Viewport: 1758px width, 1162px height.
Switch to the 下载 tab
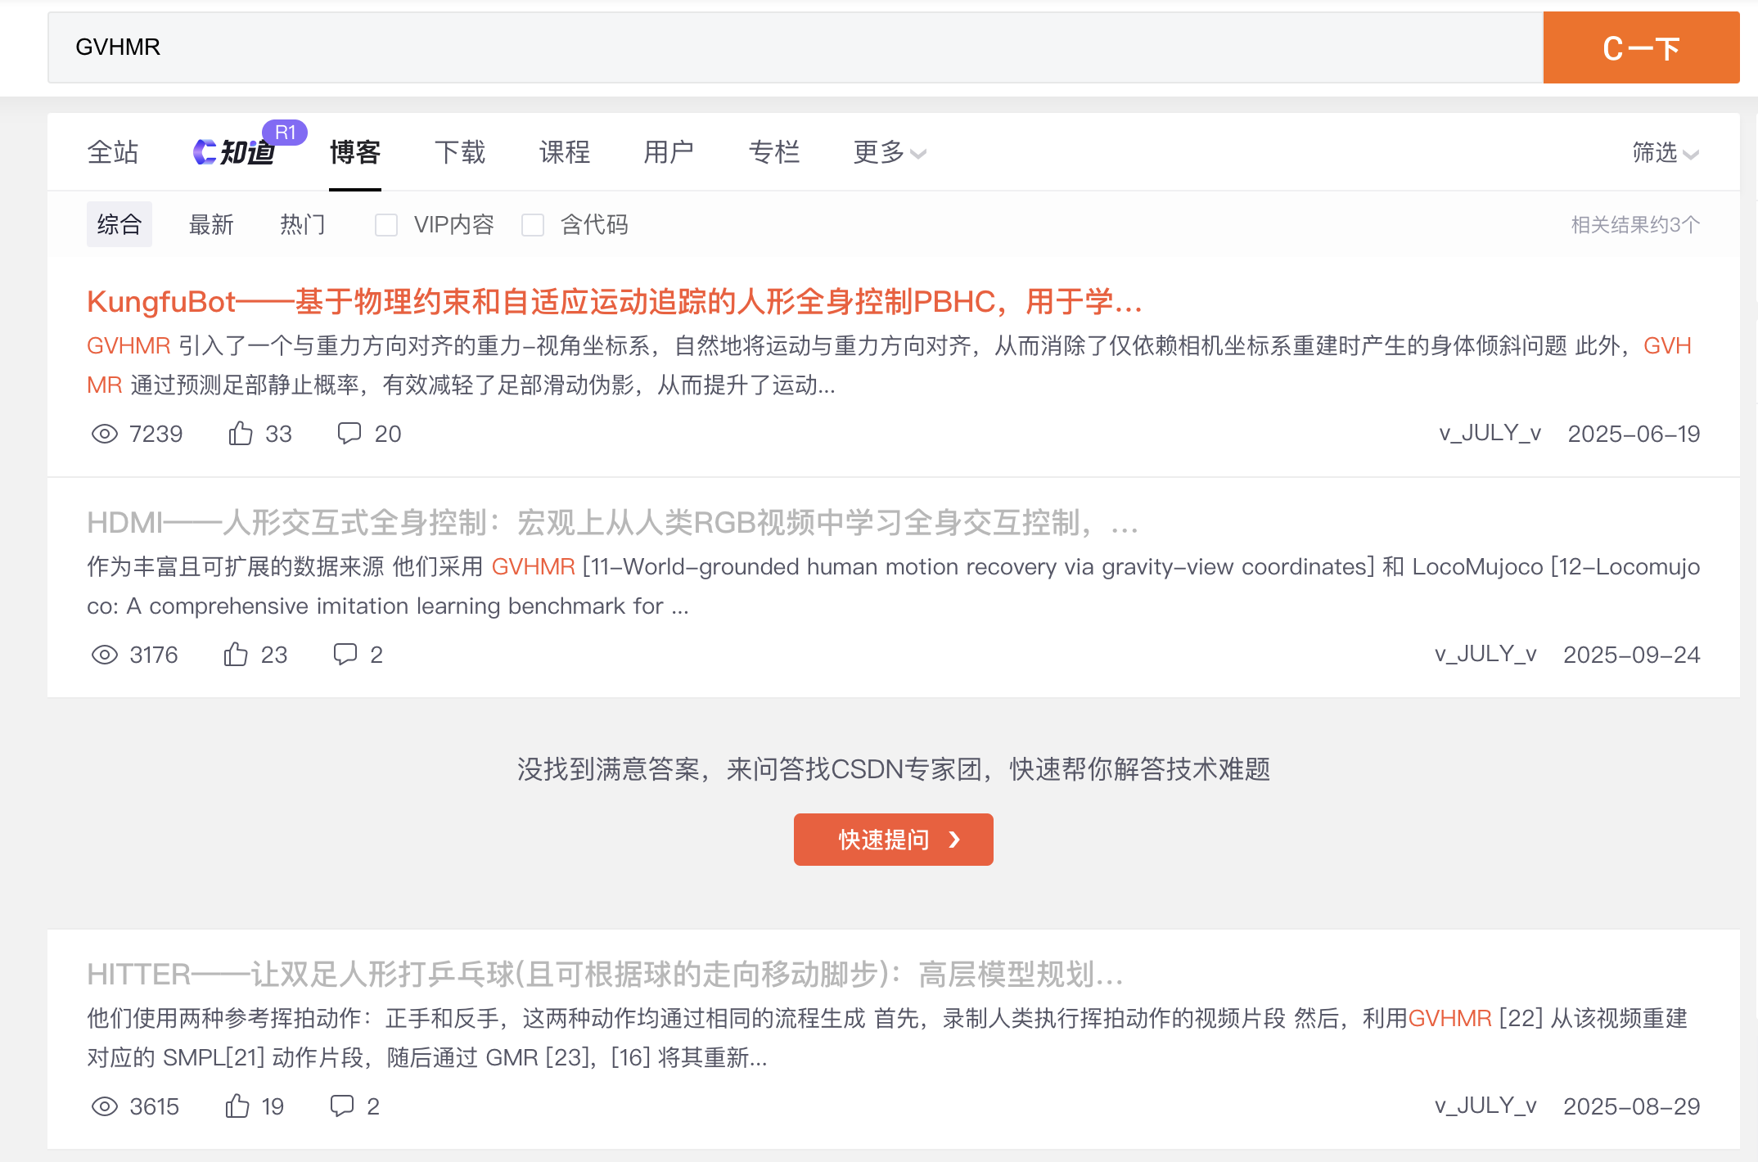coord(460,152)
